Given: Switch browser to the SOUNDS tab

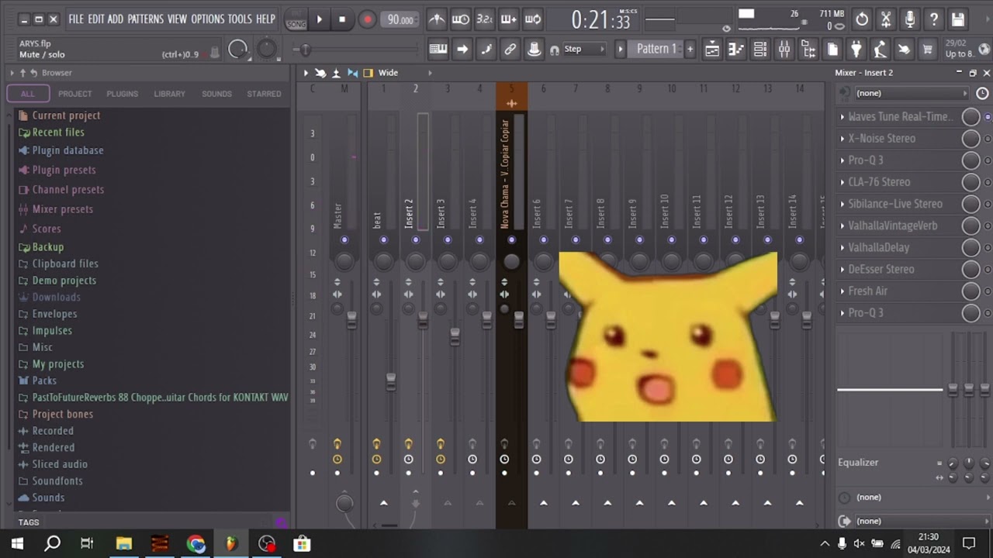Looking at the screenshot, I should [x=216, y=94].
